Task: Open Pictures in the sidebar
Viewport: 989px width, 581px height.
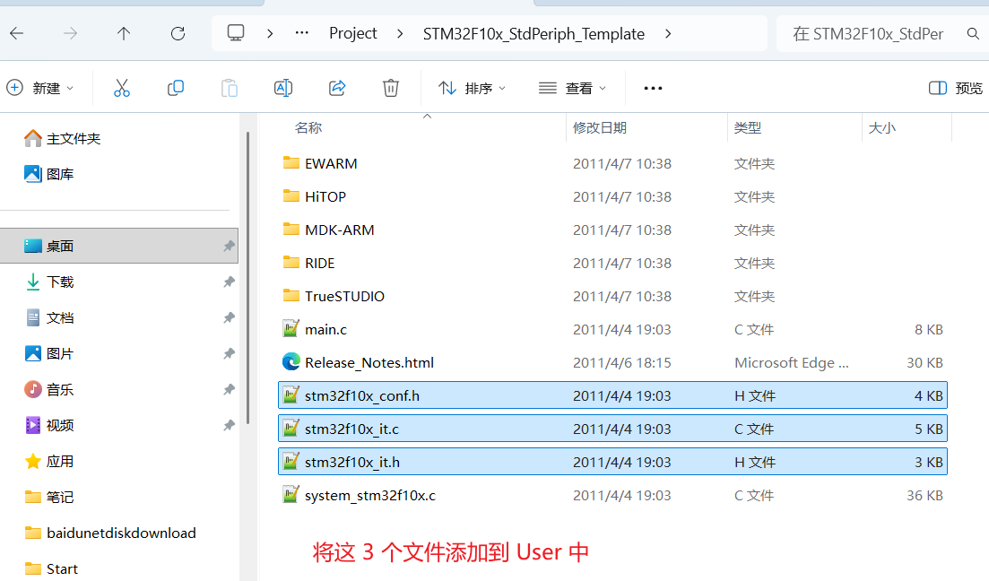Action: click(49, 354)
